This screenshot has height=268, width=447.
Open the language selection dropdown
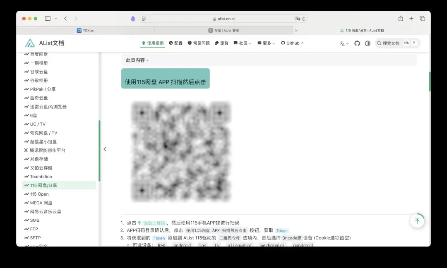pos(344,43)
